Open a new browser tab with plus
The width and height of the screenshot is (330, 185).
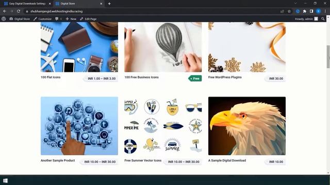click(109, 4)
